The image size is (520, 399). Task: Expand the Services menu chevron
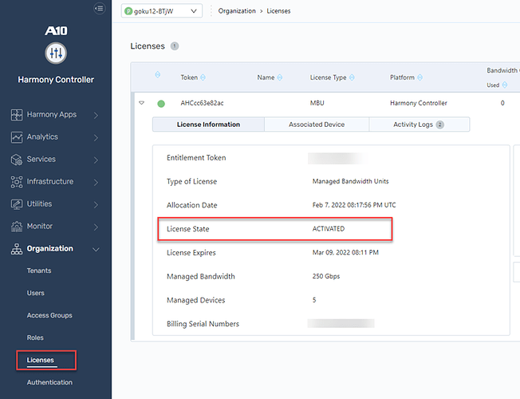point(96,160)
